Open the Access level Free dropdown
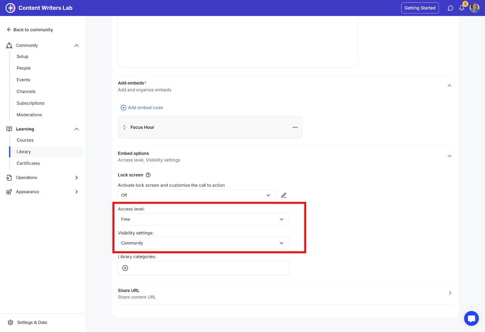 point(203,219)
